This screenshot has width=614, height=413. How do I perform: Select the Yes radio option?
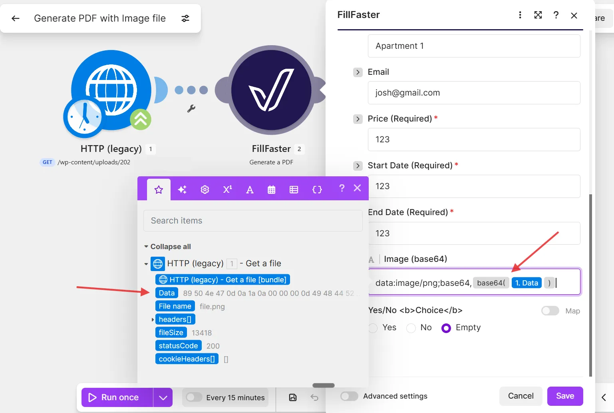coord(373,328)
